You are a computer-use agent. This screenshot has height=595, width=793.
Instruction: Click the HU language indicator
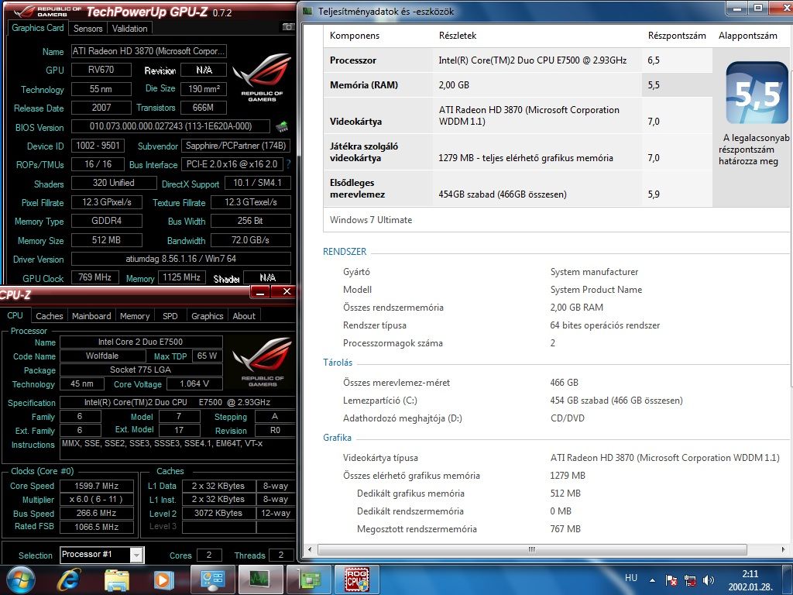(631, 578)
